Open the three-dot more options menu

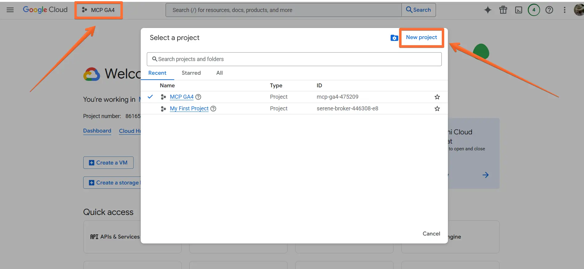click(564, 10)
